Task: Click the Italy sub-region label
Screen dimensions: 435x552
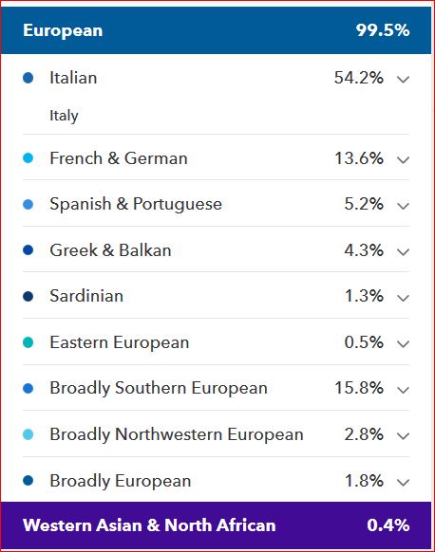Action: (64, 116)
